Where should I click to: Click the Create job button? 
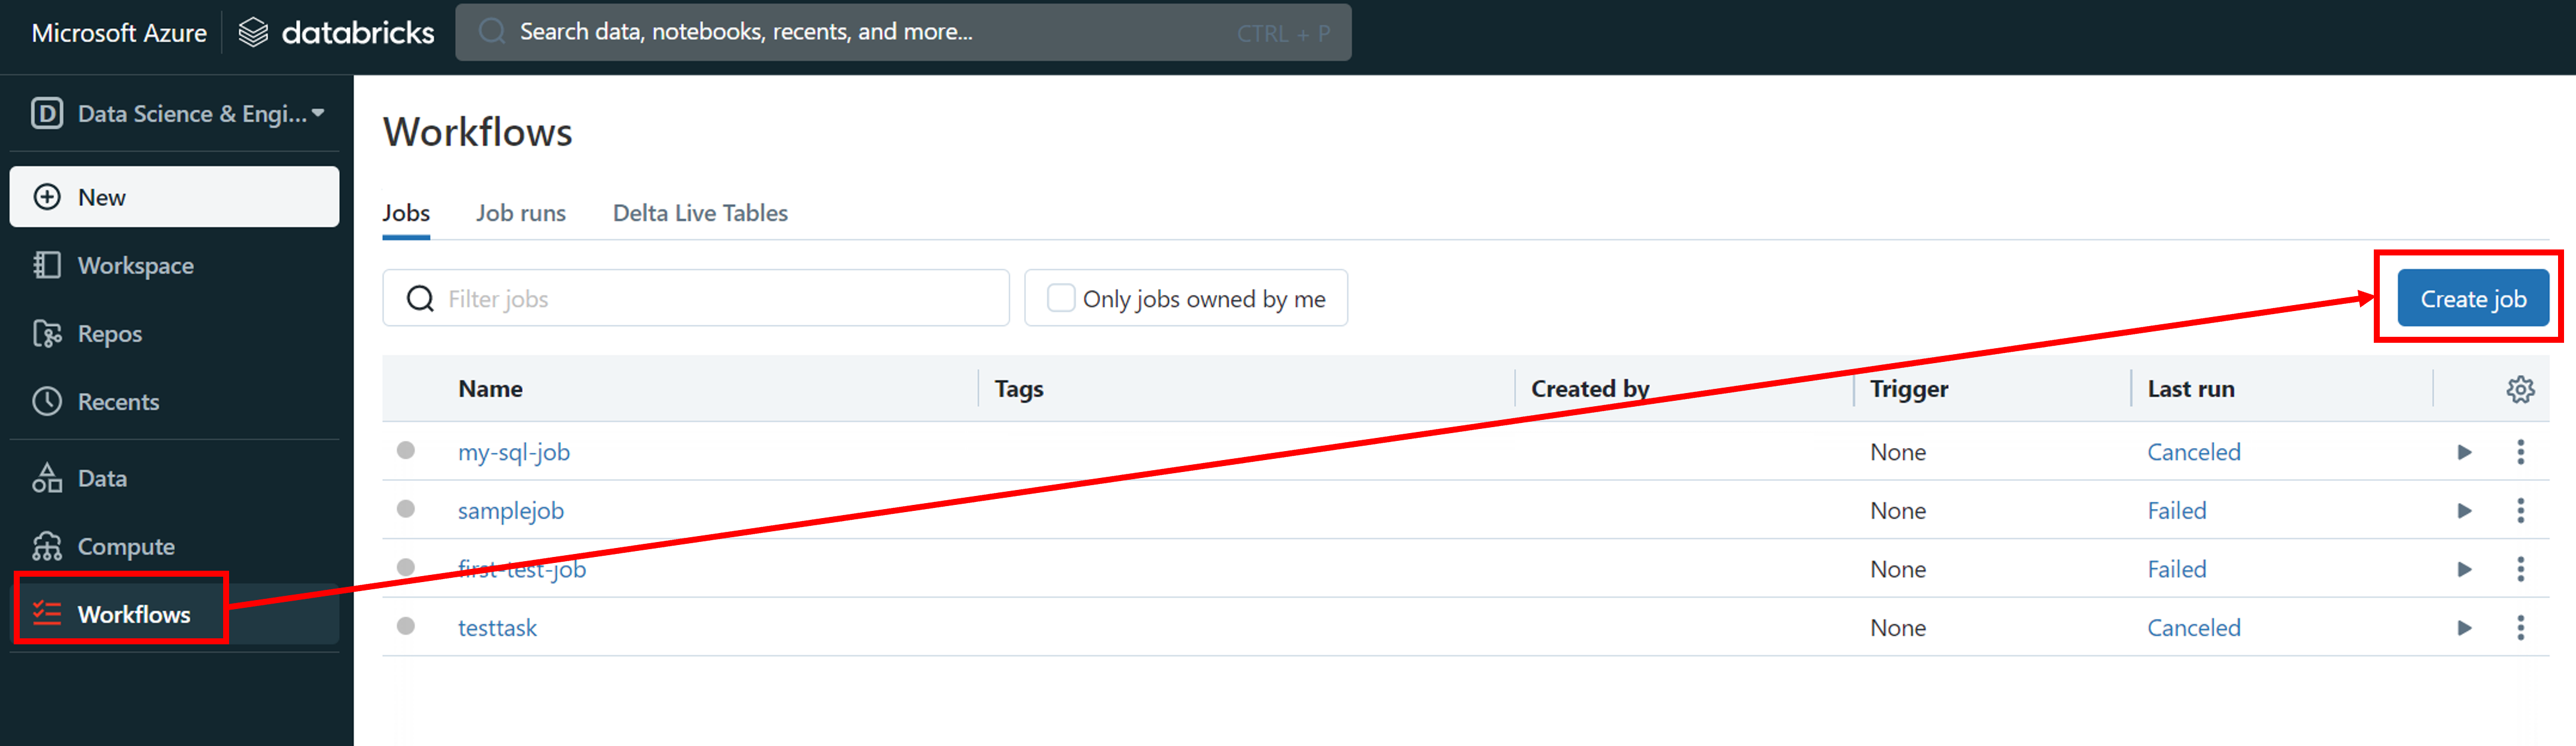[x=2472, y=298]
